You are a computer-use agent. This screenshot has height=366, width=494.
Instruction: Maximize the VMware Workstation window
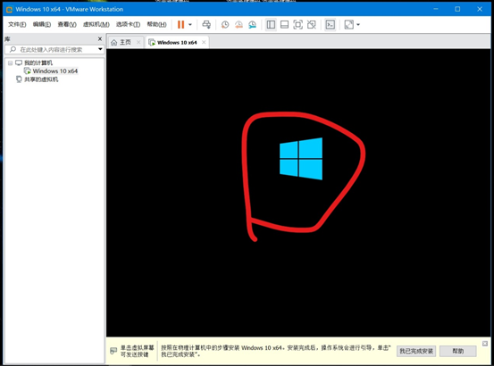pos(457,9)
